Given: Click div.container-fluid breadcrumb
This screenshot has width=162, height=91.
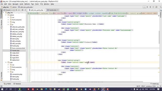Looking at the screenshot, I should 46,13.
